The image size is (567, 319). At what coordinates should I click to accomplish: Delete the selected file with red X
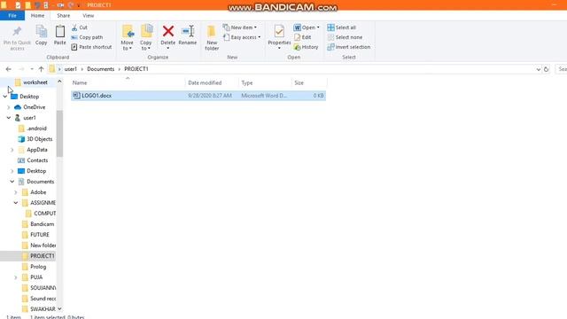167,37
